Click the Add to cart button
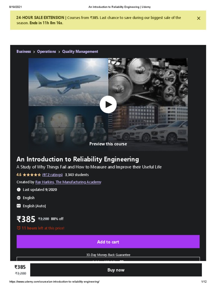Image resolution: width=216 pixels, height=289 pixels. point(108,242)
